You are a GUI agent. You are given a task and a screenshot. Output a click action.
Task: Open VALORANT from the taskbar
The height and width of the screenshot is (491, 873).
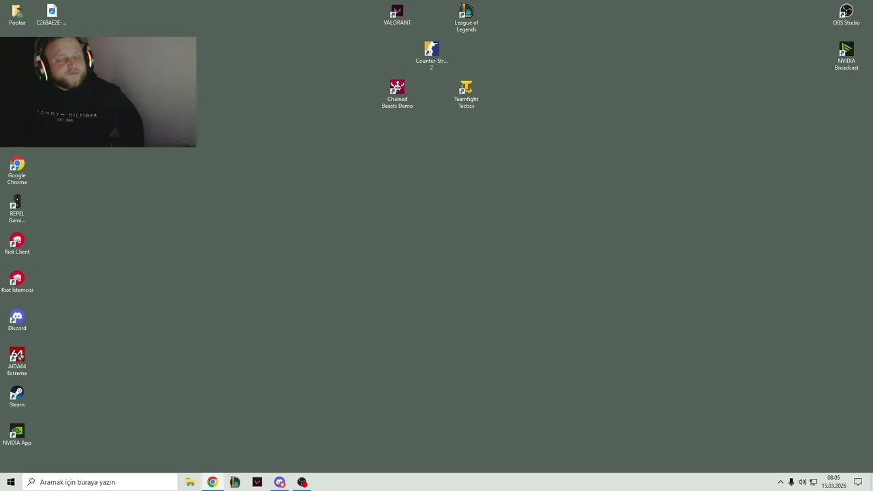click(x=257, y=482)
